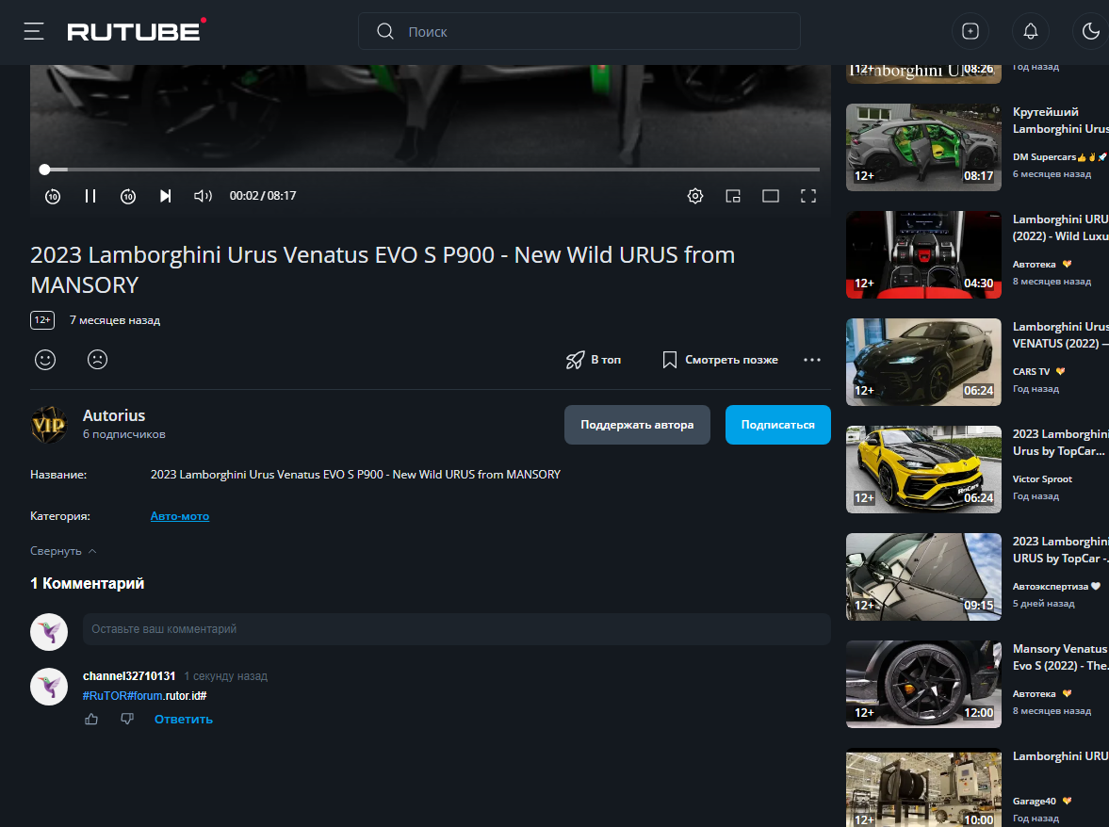Collapse the description with Свернуть
The image size is (1109, 827).
(63, 551)
